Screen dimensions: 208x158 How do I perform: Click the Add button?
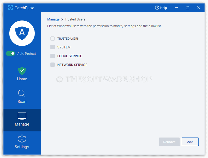tap(190, 142)
